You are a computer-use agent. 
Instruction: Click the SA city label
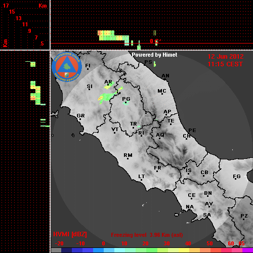point(207,215)
